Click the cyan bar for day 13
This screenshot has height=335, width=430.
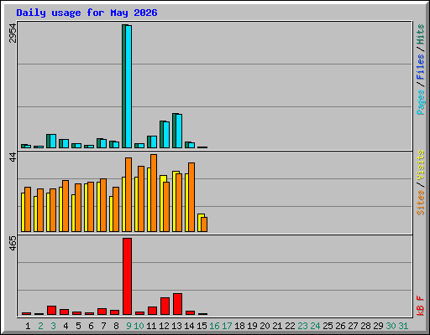click(x=179, y=131)
